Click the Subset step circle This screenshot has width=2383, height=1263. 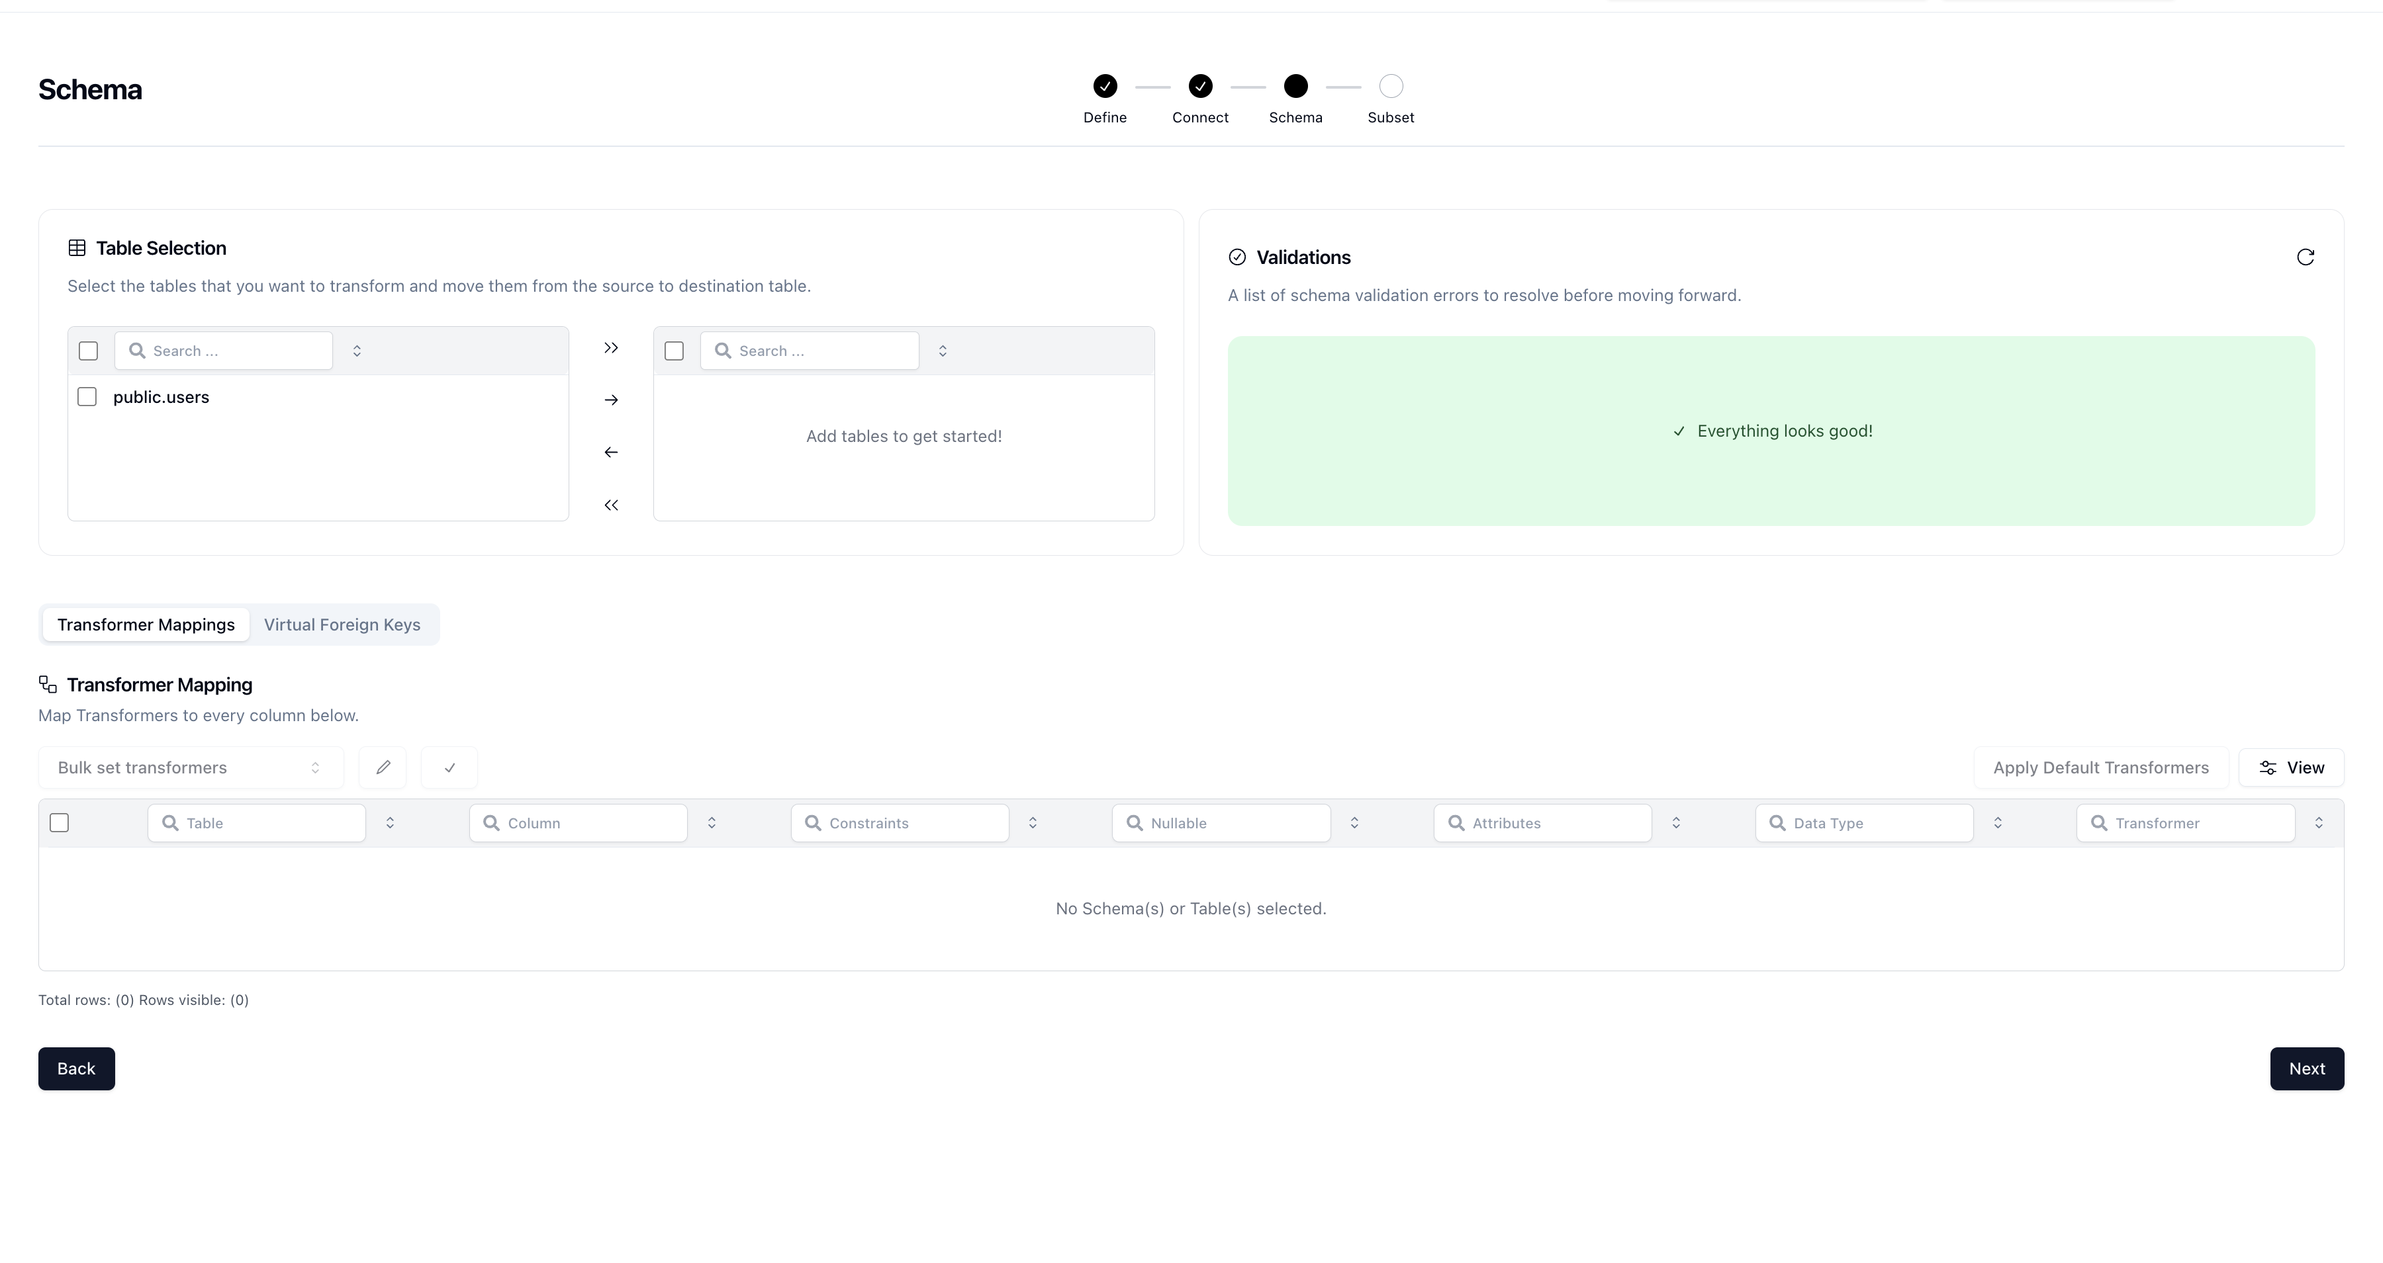[1391, 86]
